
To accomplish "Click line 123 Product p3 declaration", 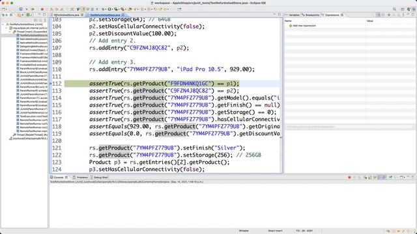I will (x=159, y=162).
